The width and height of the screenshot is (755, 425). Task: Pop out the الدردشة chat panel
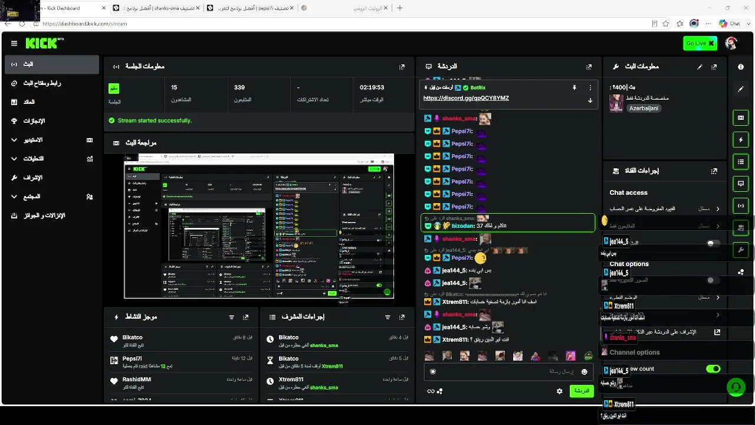[x=589, y=67]
